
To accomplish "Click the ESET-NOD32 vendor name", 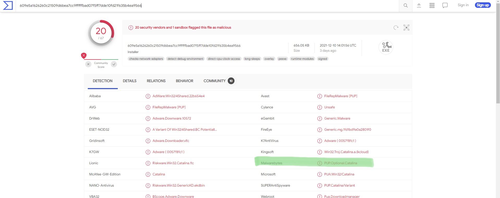I will 99,130.
